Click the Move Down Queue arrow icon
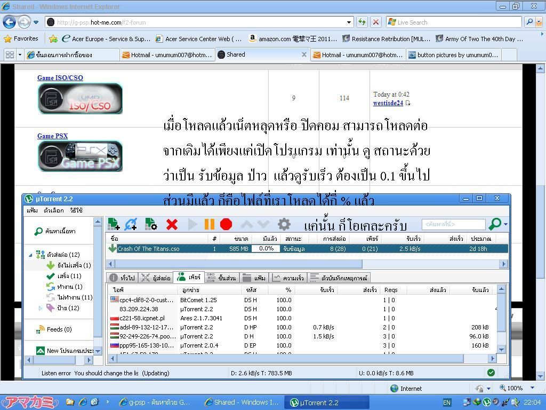The width and height of the screenshot is (546, 410). click(263, 224)
